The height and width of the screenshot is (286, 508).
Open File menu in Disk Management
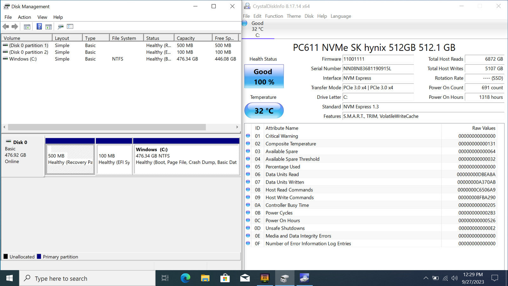click(x=8, y=17)
